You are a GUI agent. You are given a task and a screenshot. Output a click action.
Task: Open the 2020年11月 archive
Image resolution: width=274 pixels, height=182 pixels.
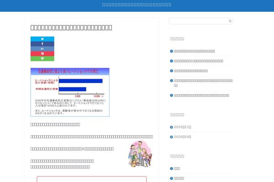[x=182, y=127]
